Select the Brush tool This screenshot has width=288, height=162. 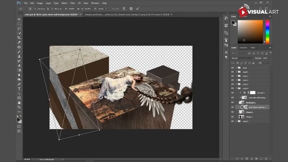pos(19,52)
